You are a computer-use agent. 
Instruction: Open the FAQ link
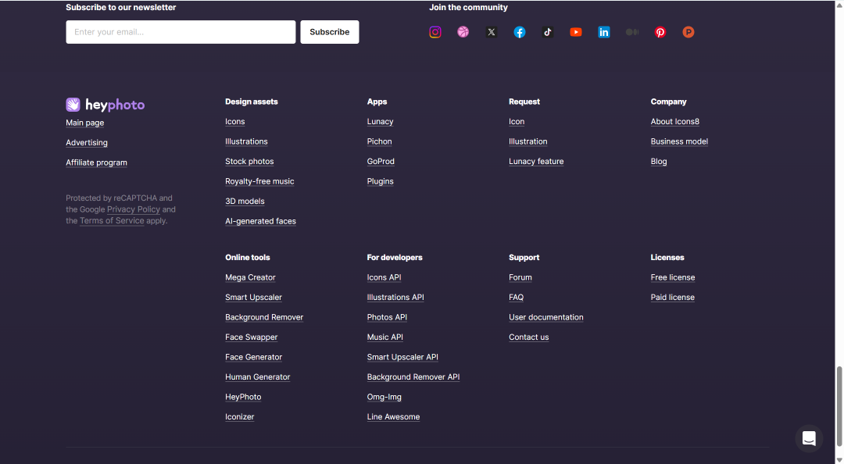pos(517,298)
